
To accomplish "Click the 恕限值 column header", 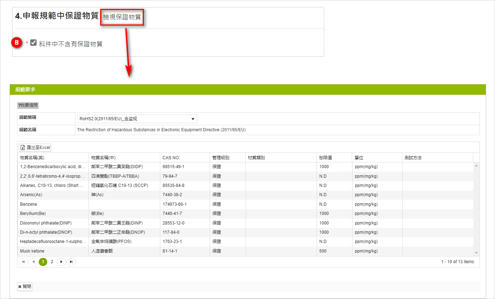I will tap(335, 158).
